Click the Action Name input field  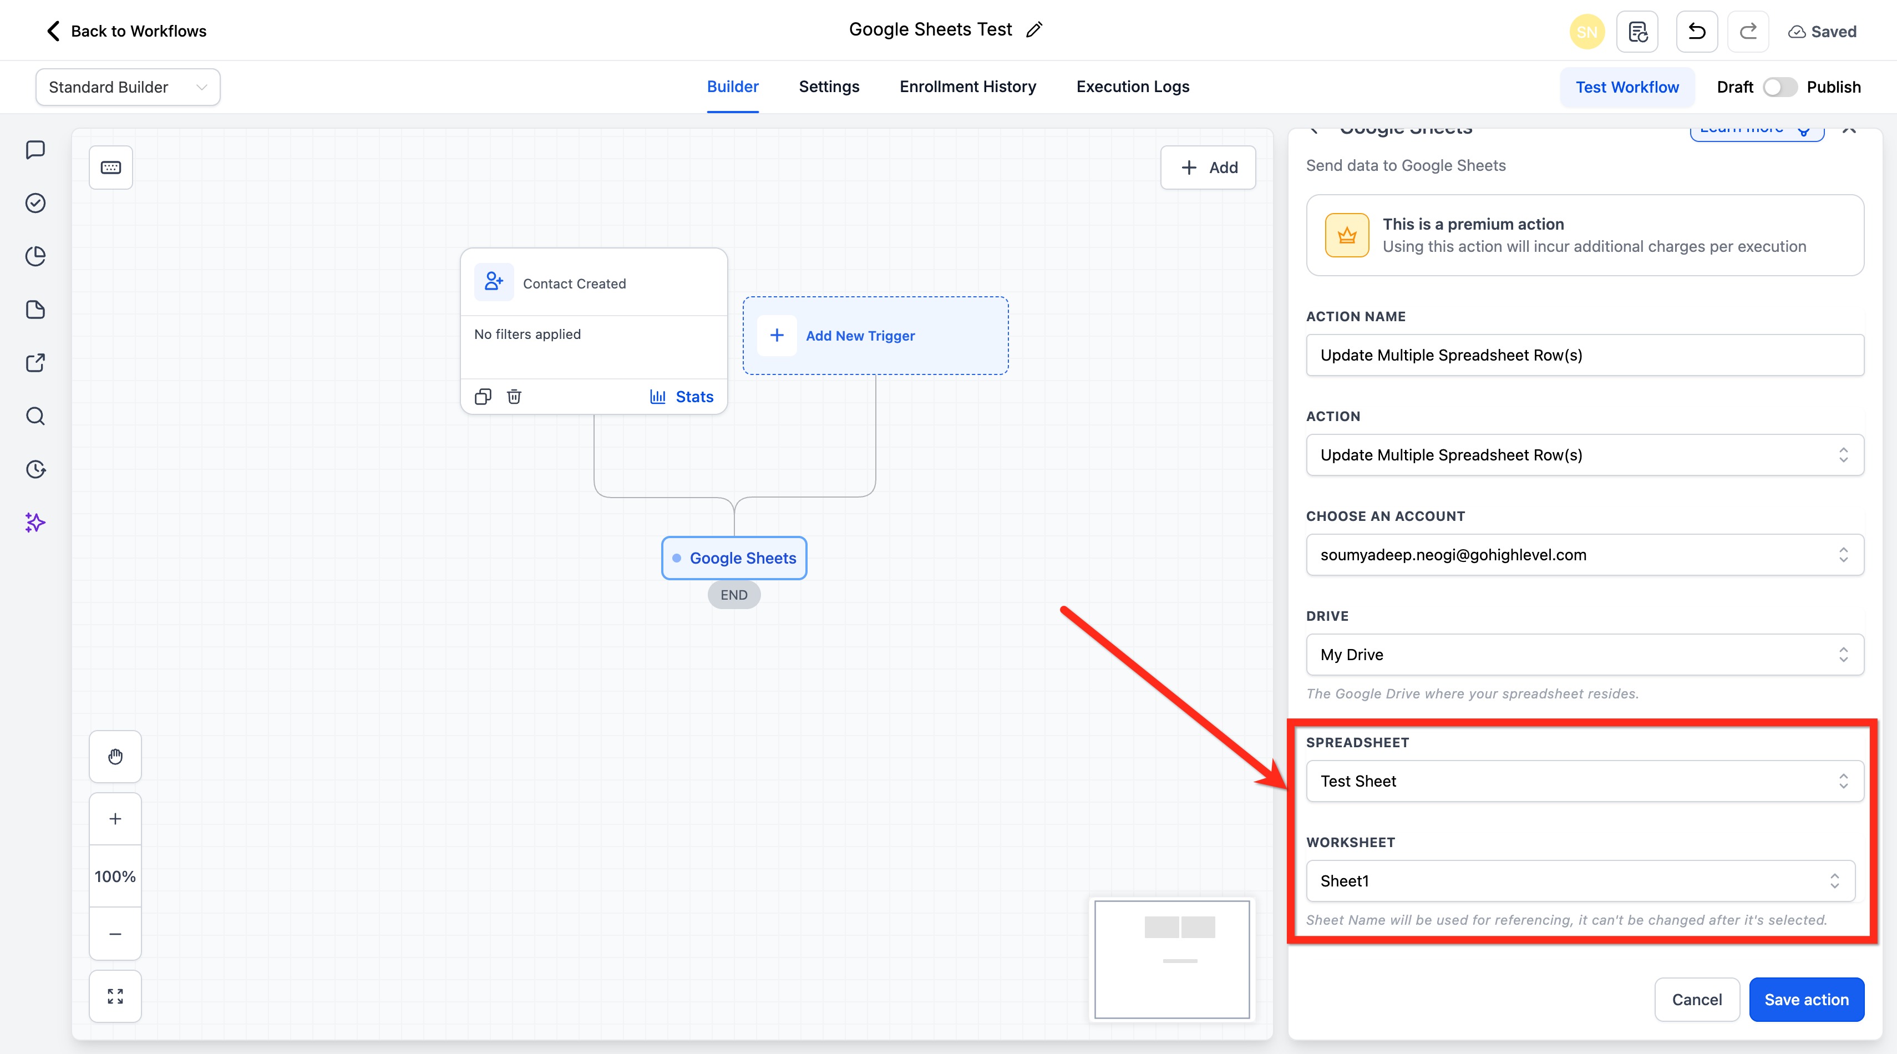(1584, 355)
